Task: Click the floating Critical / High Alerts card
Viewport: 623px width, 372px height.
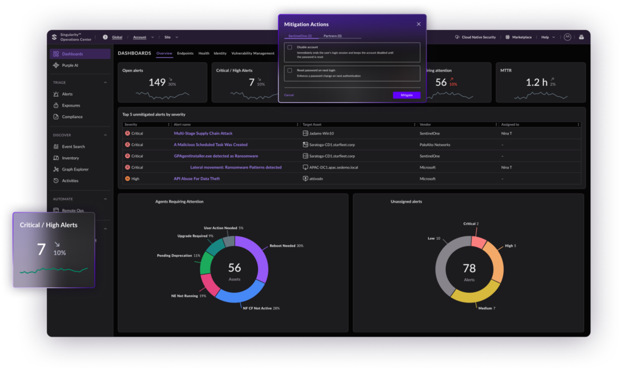Action: [54, 250]
